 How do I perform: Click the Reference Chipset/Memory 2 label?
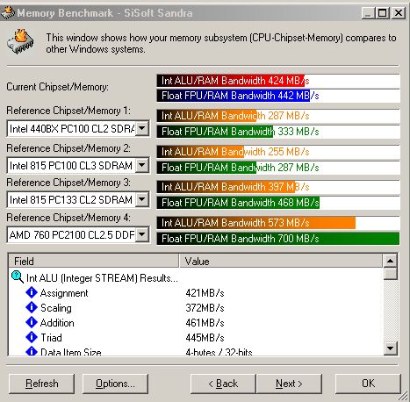point(68,148)
